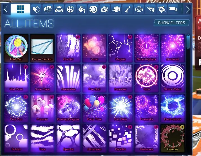Open the car Bodies category tab

(59, 9)
